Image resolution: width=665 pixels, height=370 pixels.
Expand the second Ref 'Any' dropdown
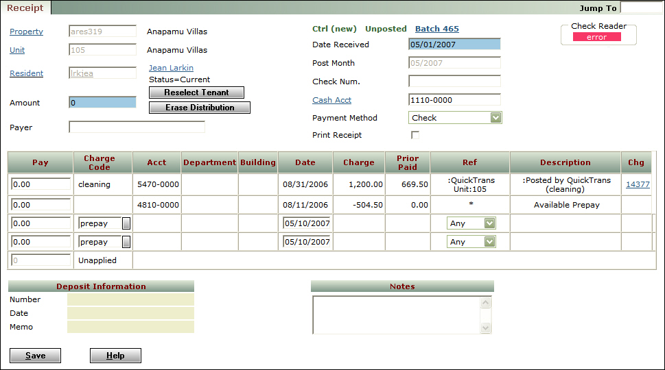coord(489,242)
